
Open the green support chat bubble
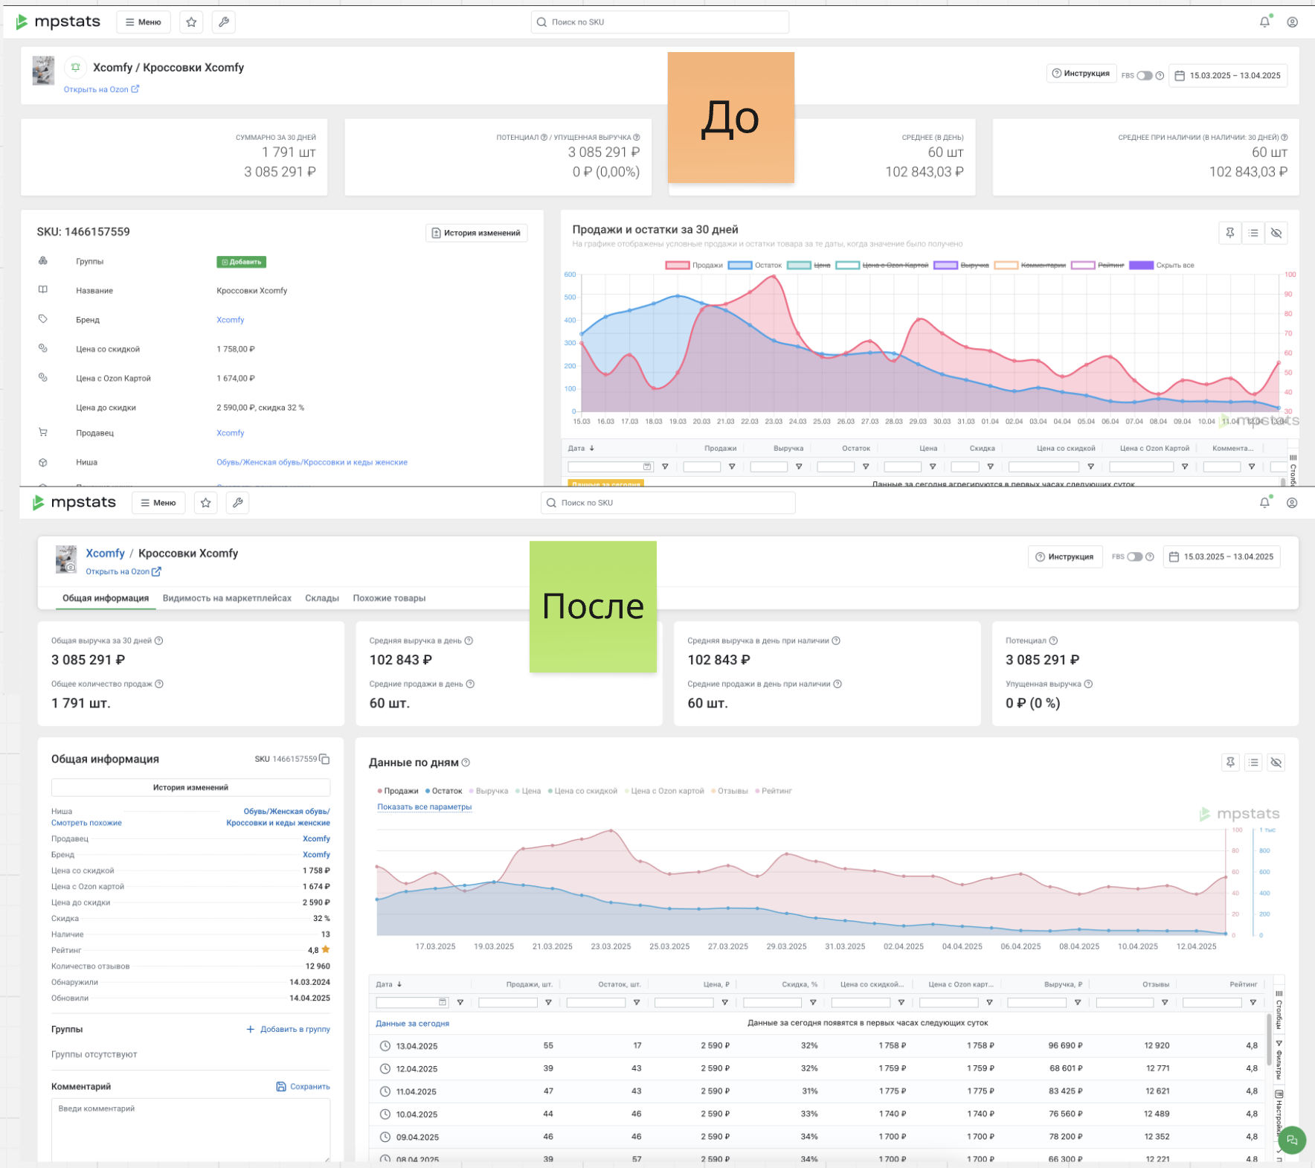point(1292,1140)
